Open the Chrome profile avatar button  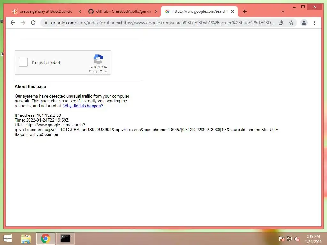click(x=304, y=23)
